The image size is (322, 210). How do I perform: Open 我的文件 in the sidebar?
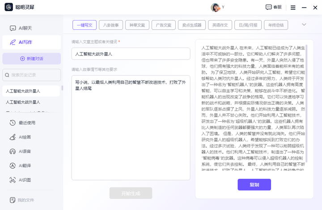click(25, 200)
